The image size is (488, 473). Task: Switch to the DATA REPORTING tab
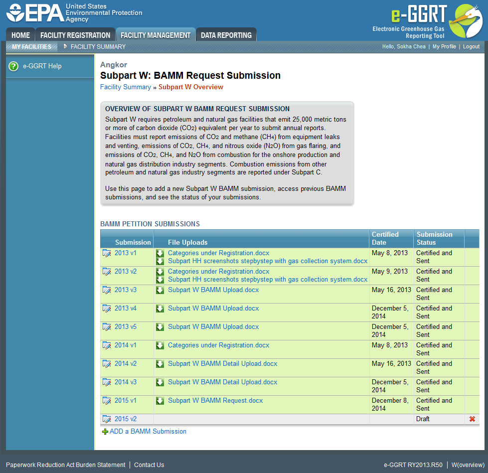226,35
